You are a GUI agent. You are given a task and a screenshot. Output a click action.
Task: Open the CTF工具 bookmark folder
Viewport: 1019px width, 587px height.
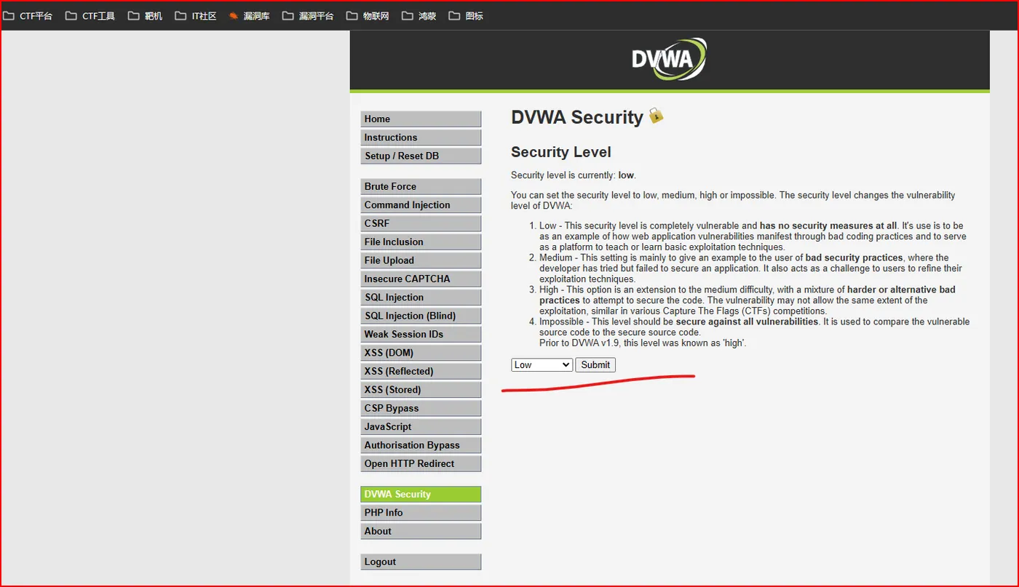pyautogui.click(x=90, y=16)
